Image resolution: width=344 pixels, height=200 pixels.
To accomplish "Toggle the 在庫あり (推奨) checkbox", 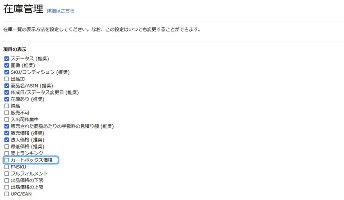I will tap(7, 99).
